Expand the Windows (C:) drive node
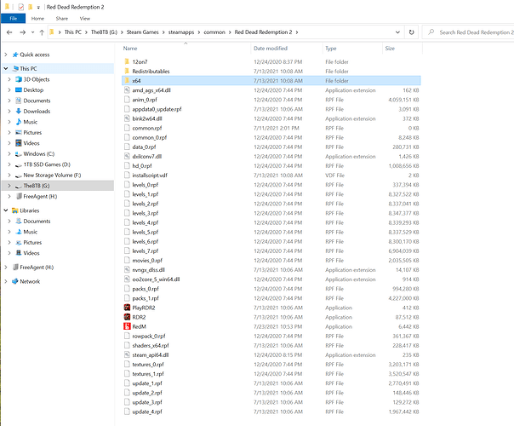Viewport: 514px width, 426px height. tap(9, 154)
